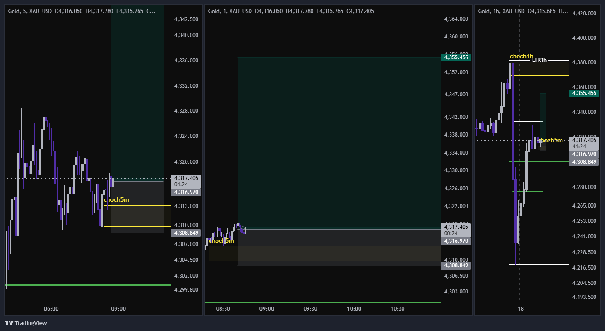Select the yellow choch5m rectangle in the 5-minute chart
The height and width of the screenshot is (331, 605).
click(x=137, y=216)
